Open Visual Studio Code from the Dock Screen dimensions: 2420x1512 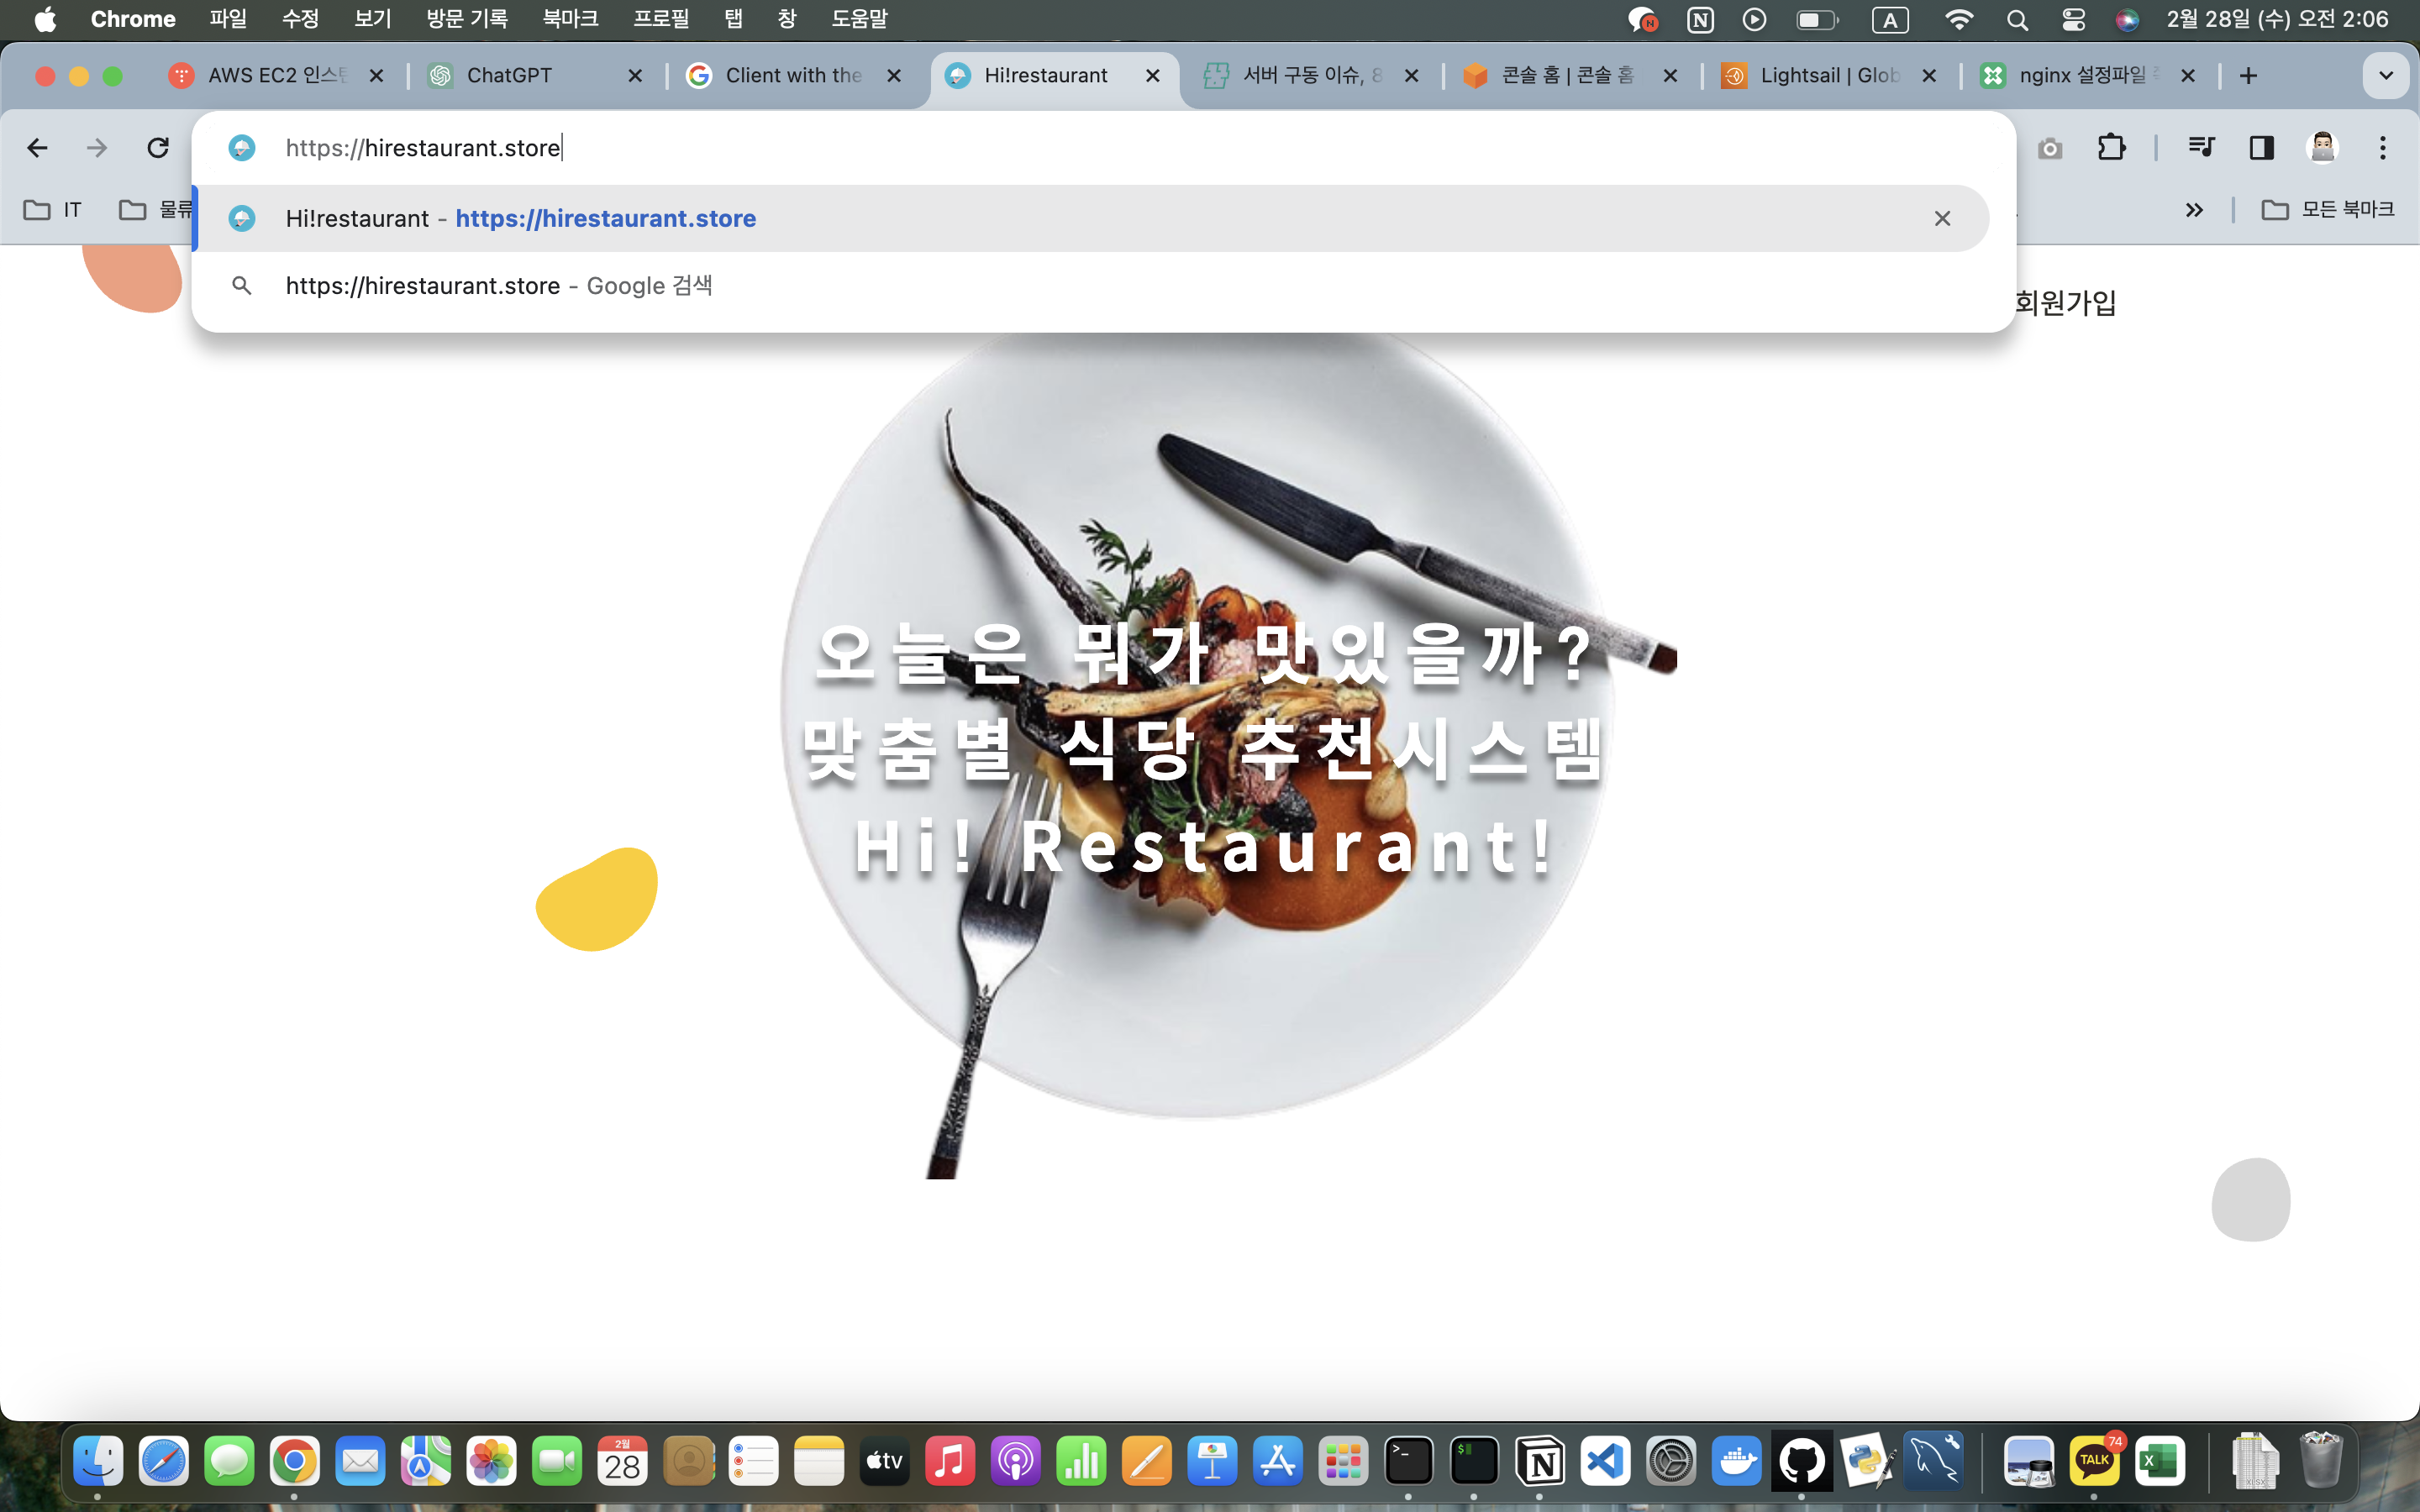[x=1606, y=1462]
